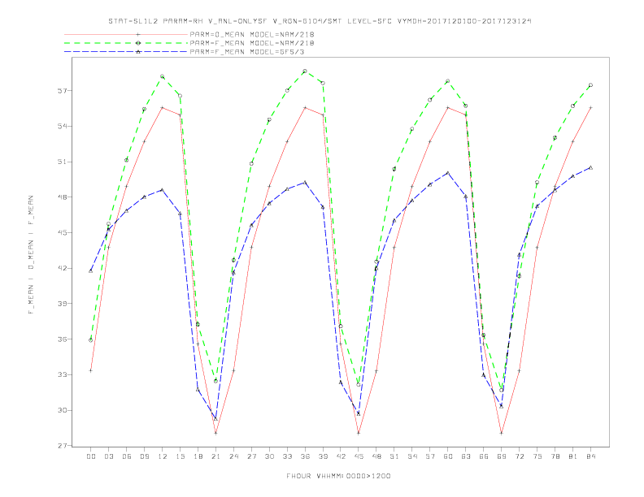Click x-axis forecast hour label 69

502,456
